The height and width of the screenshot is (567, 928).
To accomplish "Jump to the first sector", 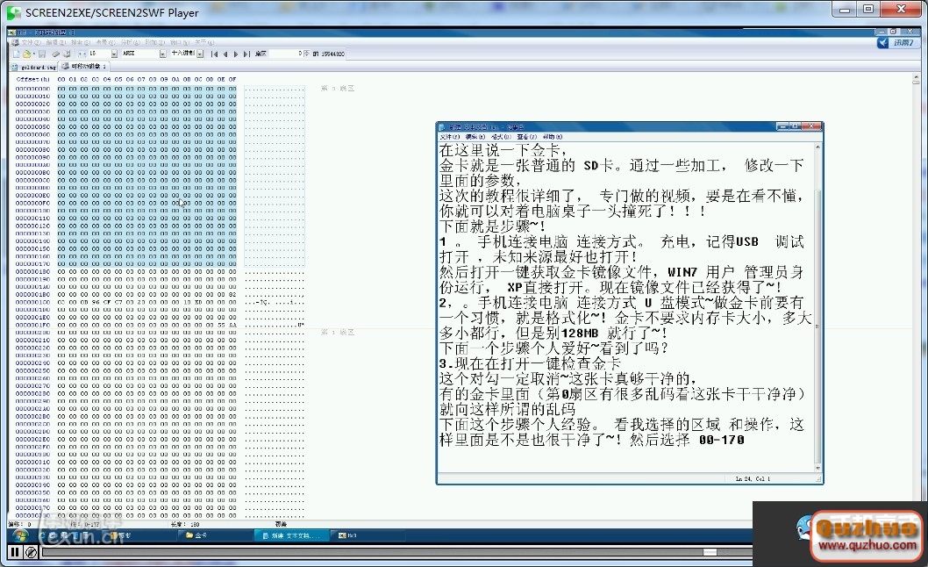I will 214,54.
